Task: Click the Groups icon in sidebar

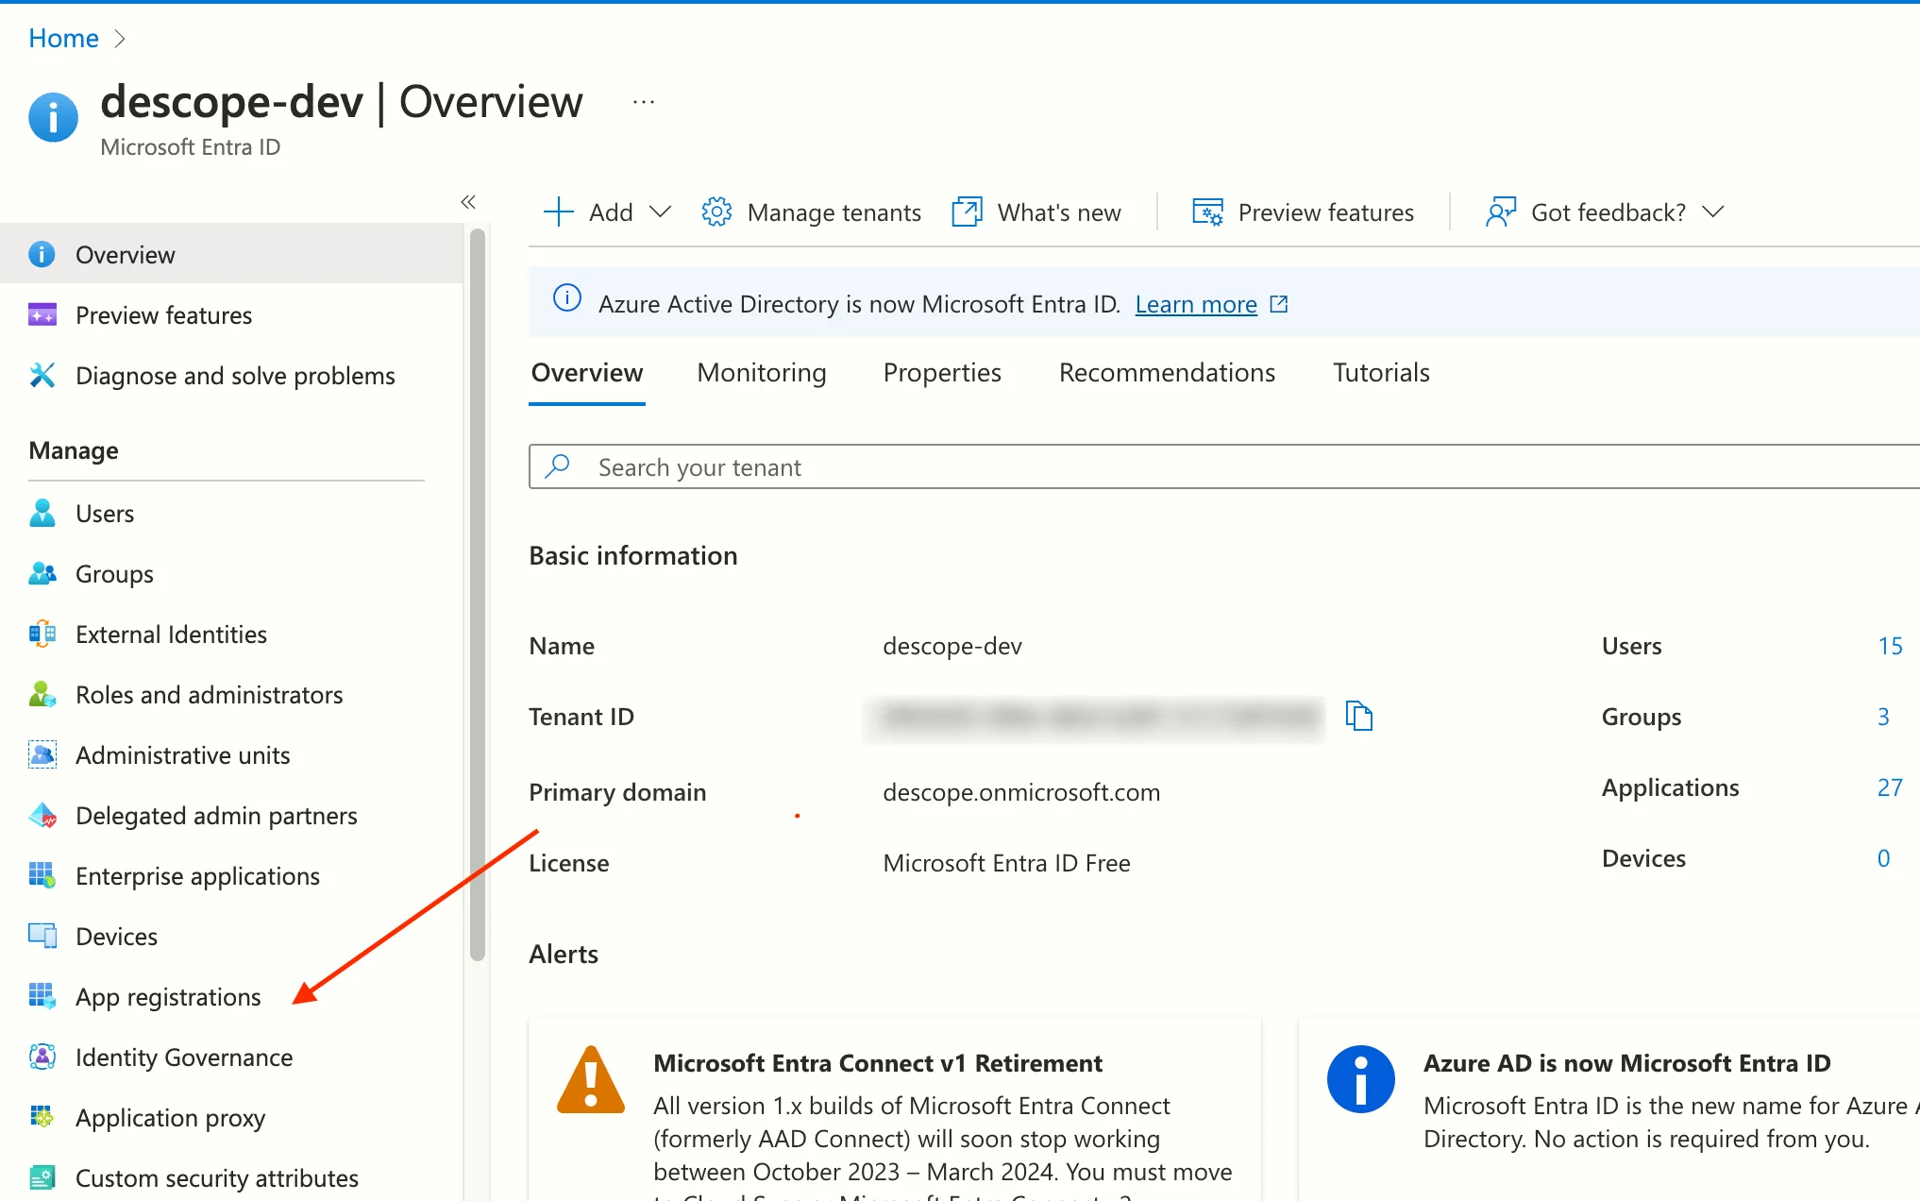Action: click(42, 573)
